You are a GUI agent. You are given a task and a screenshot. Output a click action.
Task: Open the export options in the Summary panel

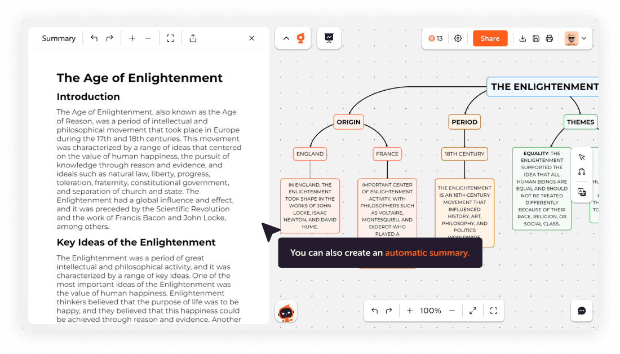(x=193, y=38)
